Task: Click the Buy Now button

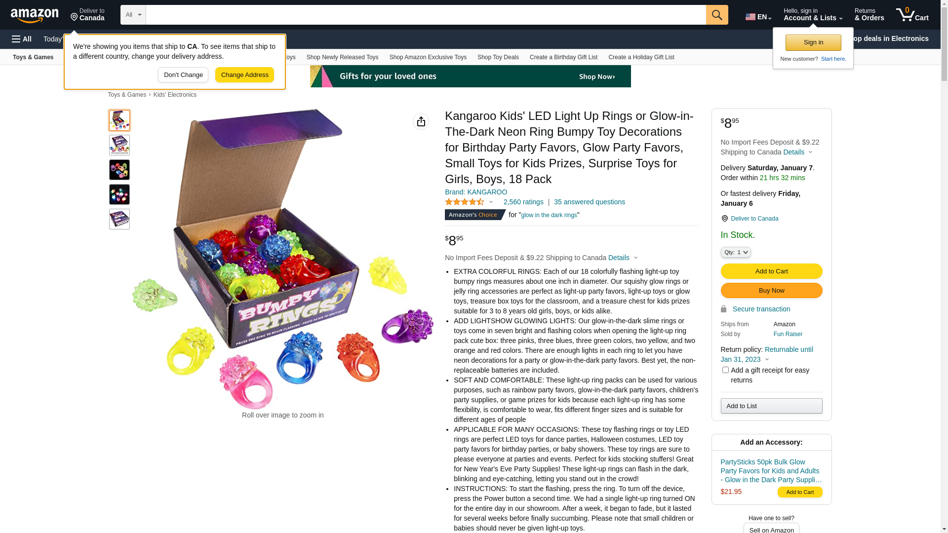Action: 771,290
